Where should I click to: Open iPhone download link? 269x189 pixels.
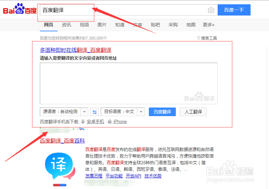click(120, 122)
